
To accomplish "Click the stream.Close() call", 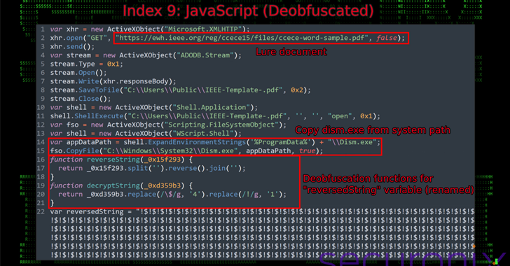I will click(x=81, y=99).
